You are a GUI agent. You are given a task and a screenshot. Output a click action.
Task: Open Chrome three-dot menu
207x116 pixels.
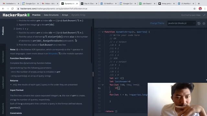205,9
